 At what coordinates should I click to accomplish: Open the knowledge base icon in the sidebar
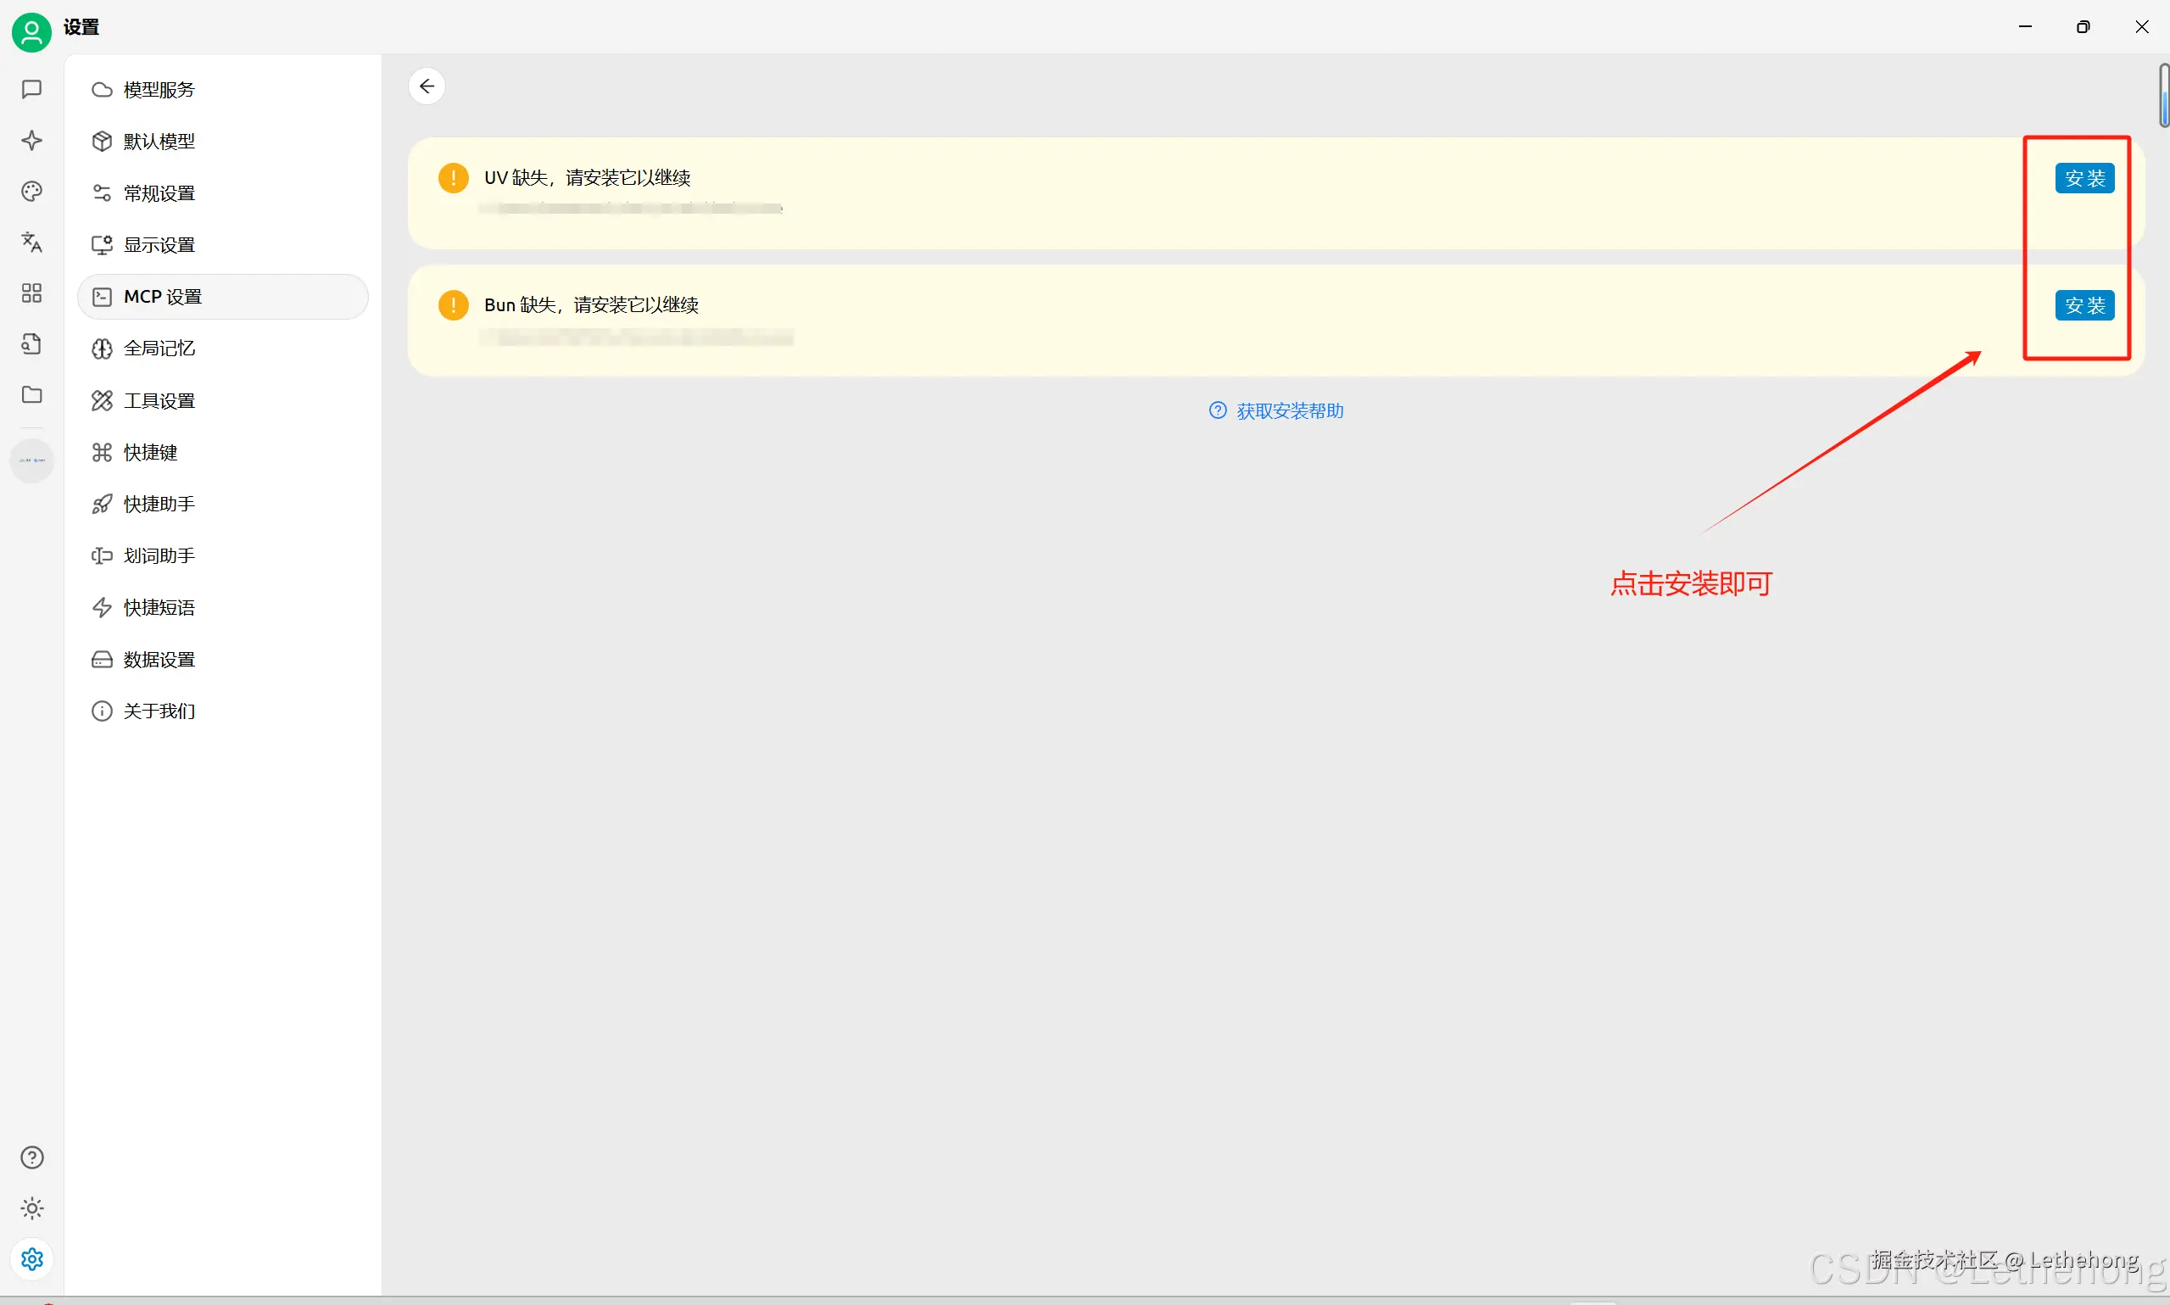(x=31, y=343)
